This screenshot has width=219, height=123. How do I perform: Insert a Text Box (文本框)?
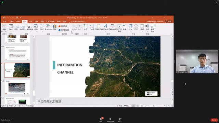tap(92, 27)
